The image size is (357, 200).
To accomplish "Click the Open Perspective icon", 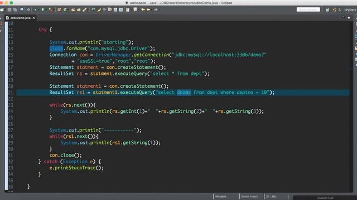I will [x=327, y=10].
